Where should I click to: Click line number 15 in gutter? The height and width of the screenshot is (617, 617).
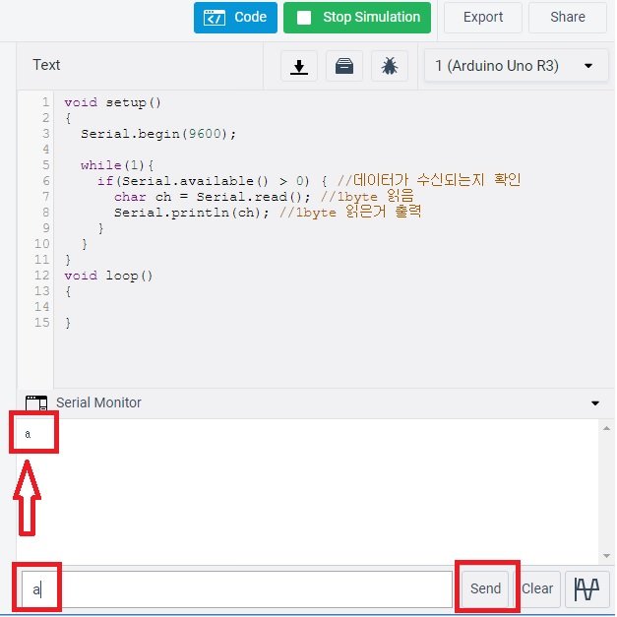[x=41, y=323]
